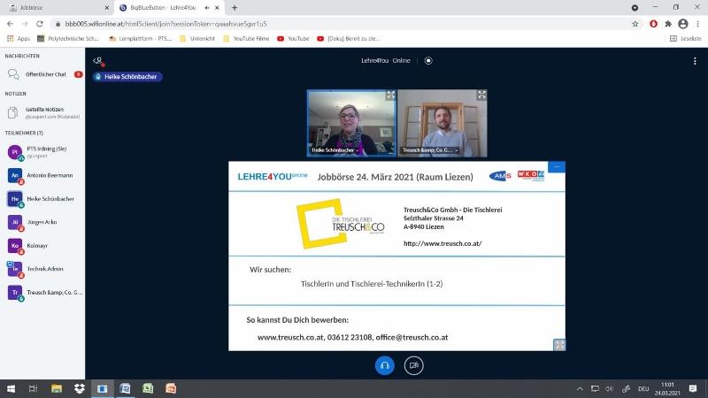
Task: Open the notification center
Action: click(693, 389)
